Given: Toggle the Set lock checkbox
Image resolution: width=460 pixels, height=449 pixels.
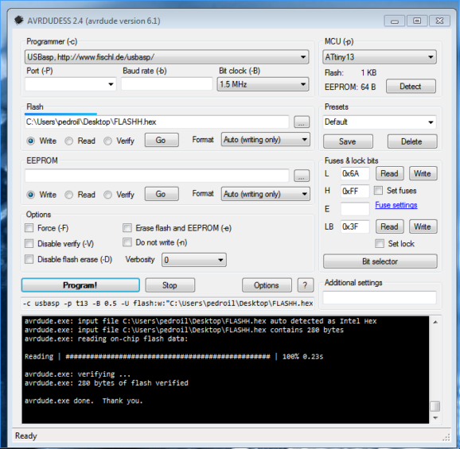Looking at the screenshot, I should [x=380, y=243].
